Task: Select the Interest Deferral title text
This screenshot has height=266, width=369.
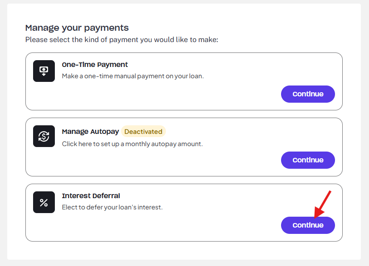Action: [x=91, y=195]
